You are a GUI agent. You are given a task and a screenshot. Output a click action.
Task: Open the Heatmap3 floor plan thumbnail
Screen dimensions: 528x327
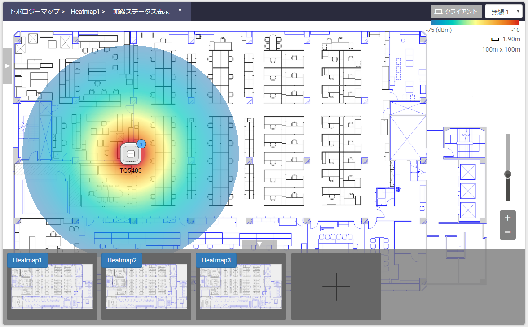tap(241, 287)
